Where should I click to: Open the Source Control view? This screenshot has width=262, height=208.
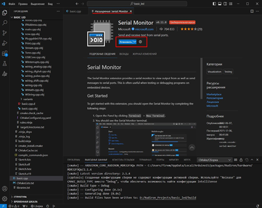(x=5, y=33)
